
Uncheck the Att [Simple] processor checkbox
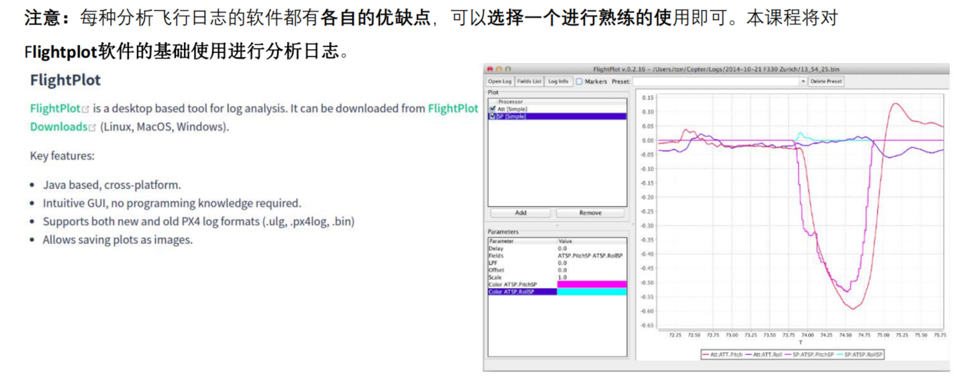492,109
